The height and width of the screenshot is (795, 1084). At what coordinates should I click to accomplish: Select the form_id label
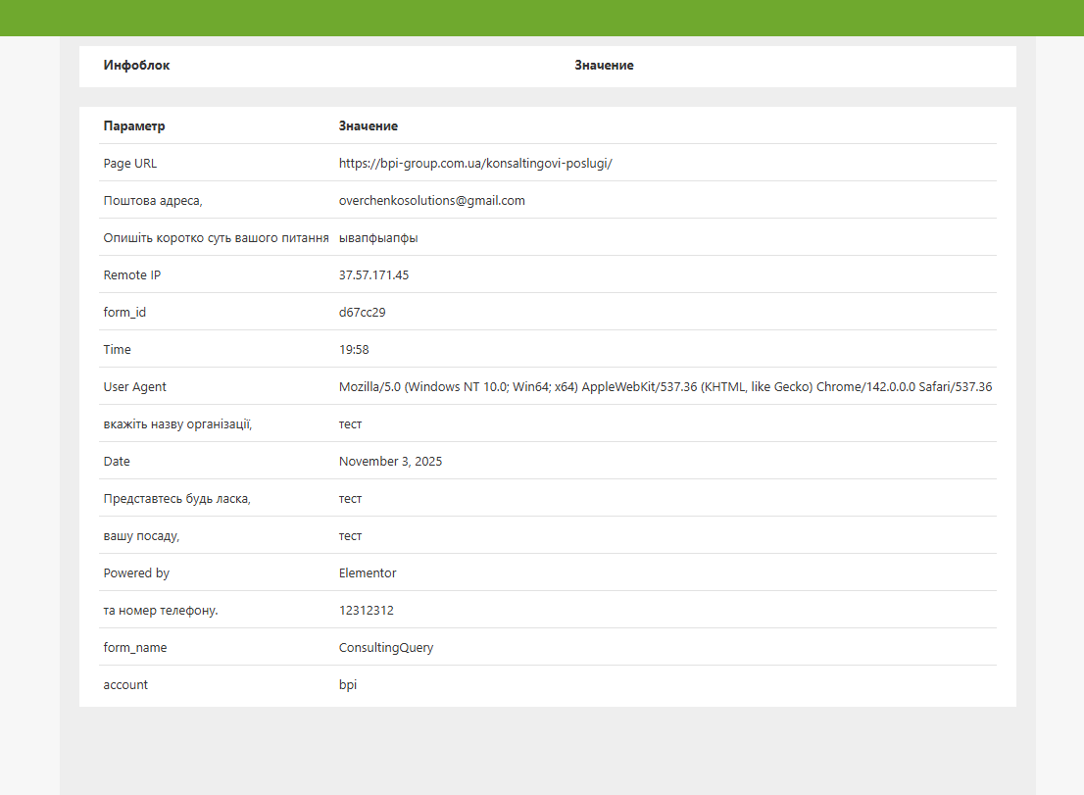pos(124,313)
